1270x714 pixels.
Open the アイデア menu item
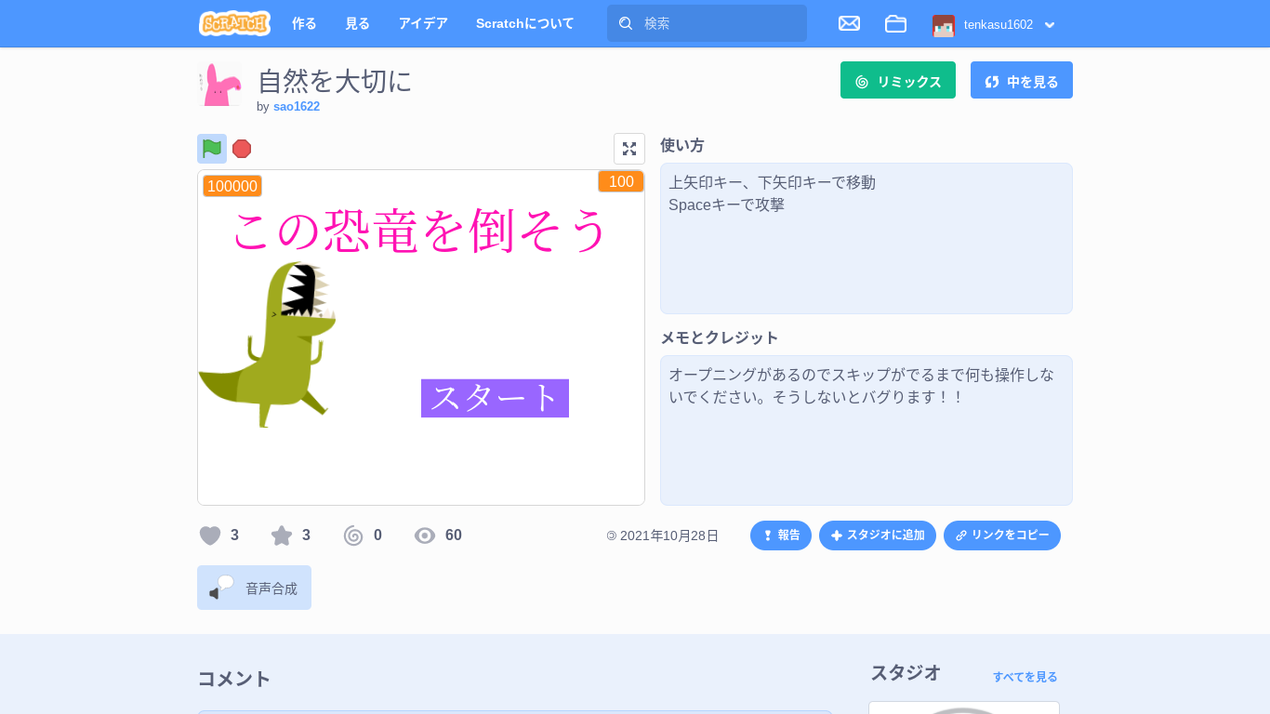point(423,23)
